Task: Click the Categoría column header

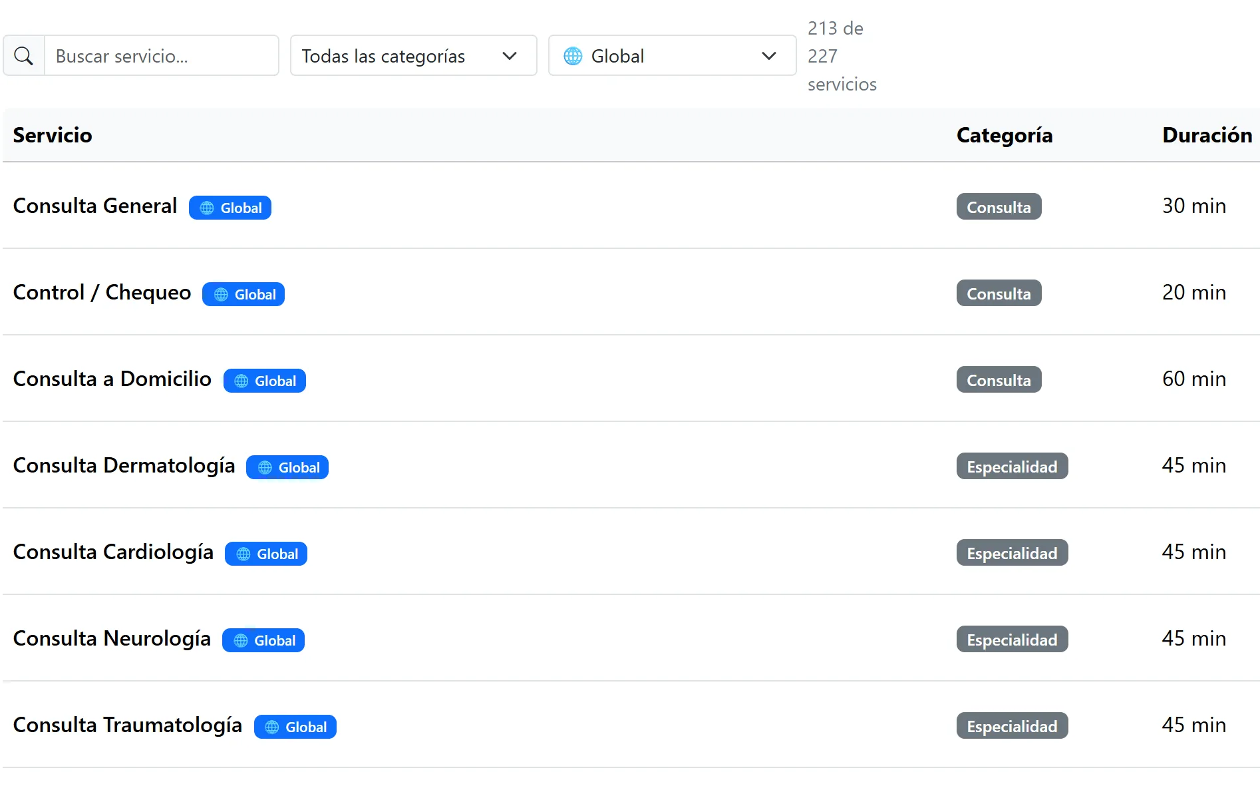Action: (1005, 135)
